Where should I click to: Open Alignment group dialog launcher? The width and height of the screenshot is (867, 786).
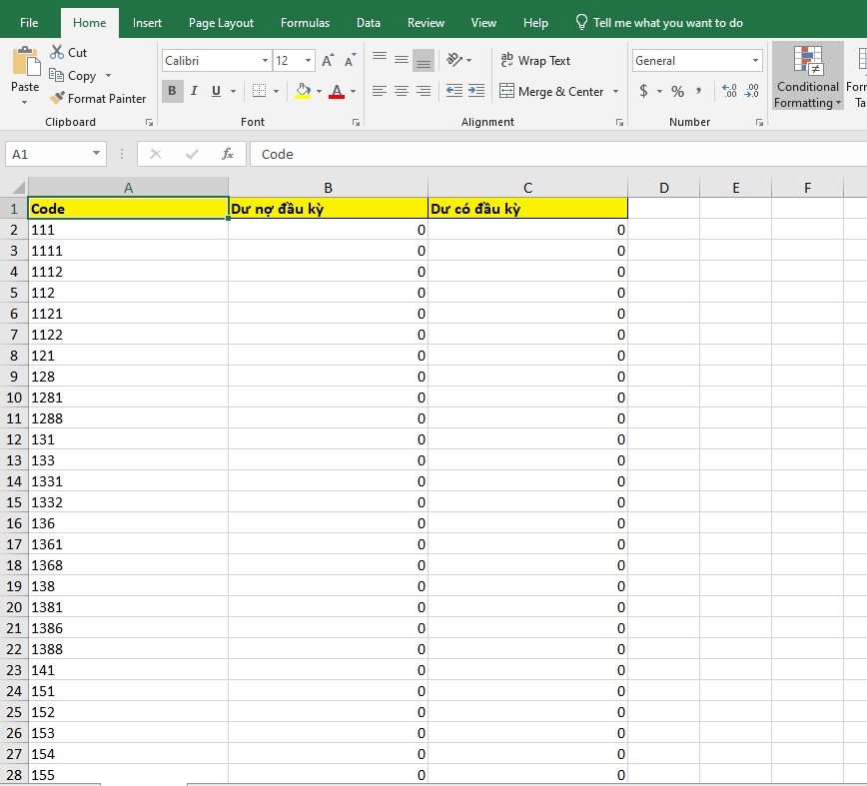tap(619, 122)
